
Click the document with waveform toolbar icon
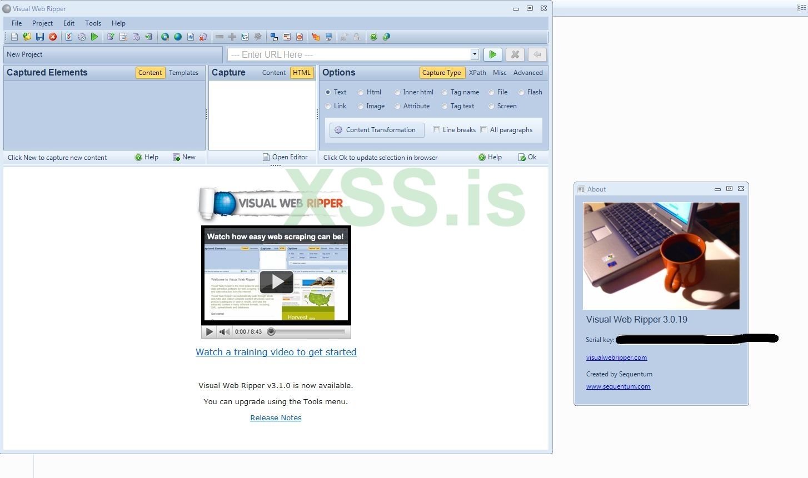[191, 37]
